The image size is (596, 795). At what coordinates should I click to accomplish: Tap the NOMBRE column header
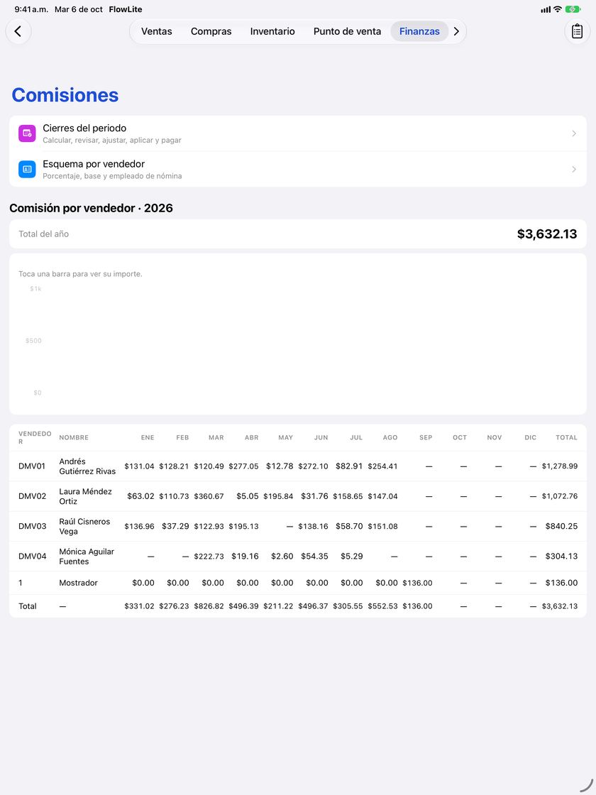(74, 437)
